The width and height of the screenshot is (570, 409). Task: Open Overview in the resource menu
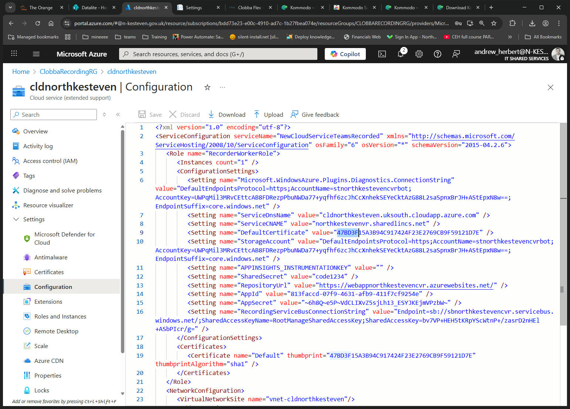pyautogui.click(x=35, y=131)
